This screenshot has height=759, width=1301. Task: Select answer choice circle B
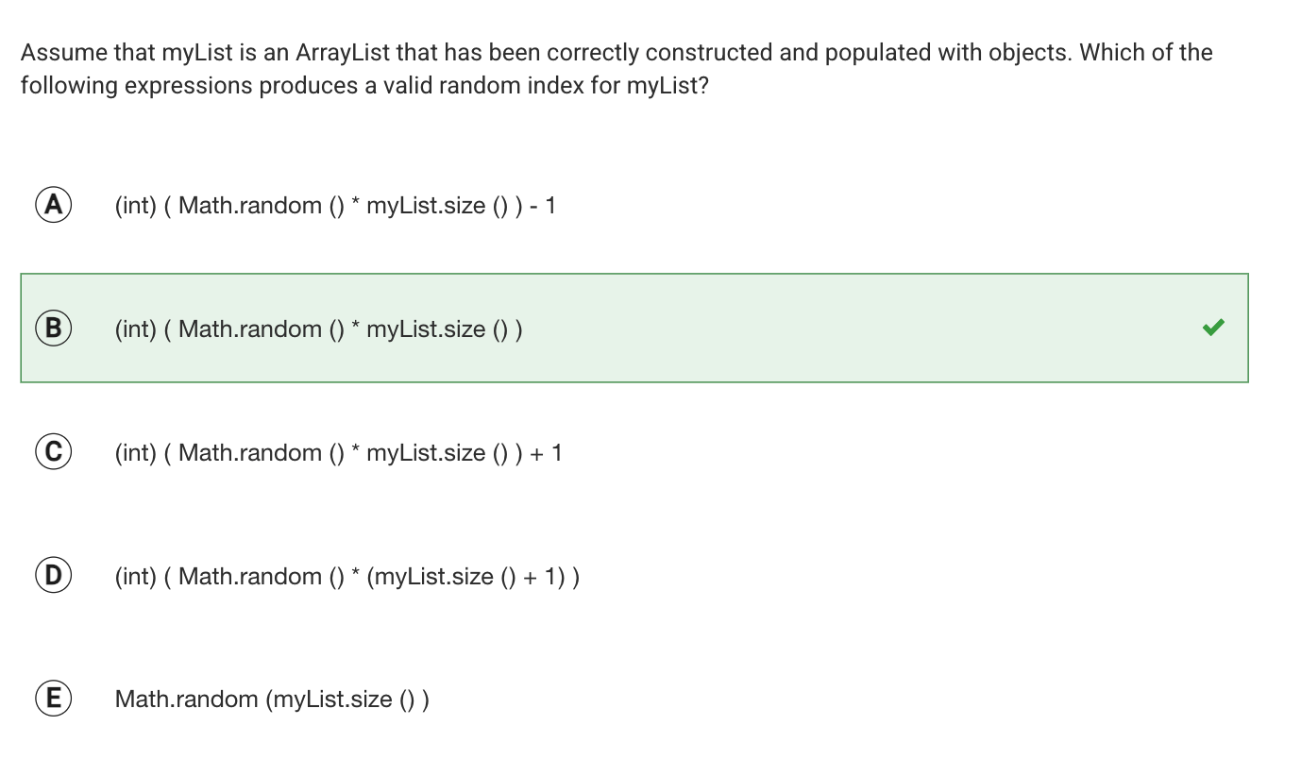tap(54, 329)
